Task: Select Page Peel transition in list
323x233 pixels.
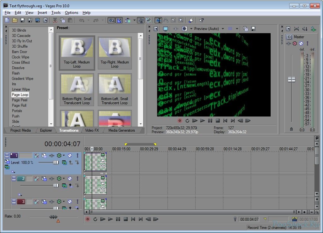Action: pos(20,100)
